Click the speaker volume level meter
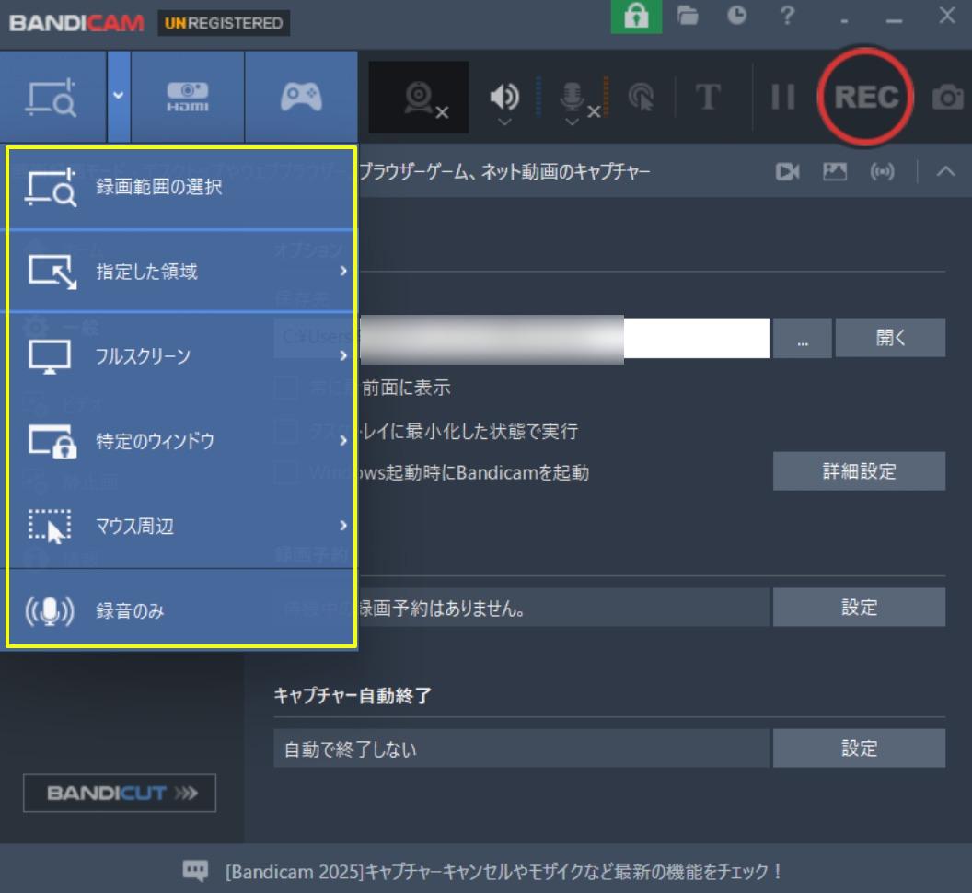Viewport: 972px width, 893px height. click(x=538, y=96)
